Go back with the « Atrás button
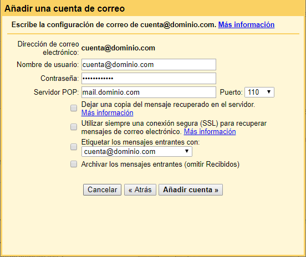The image size is (306, 257). (x=140, y=190)
